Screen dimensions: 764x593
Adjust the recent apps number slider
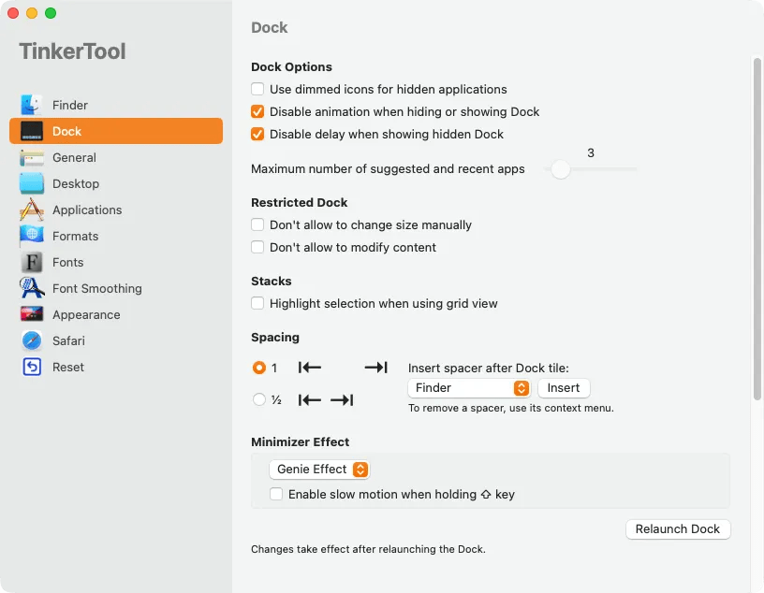560,169
